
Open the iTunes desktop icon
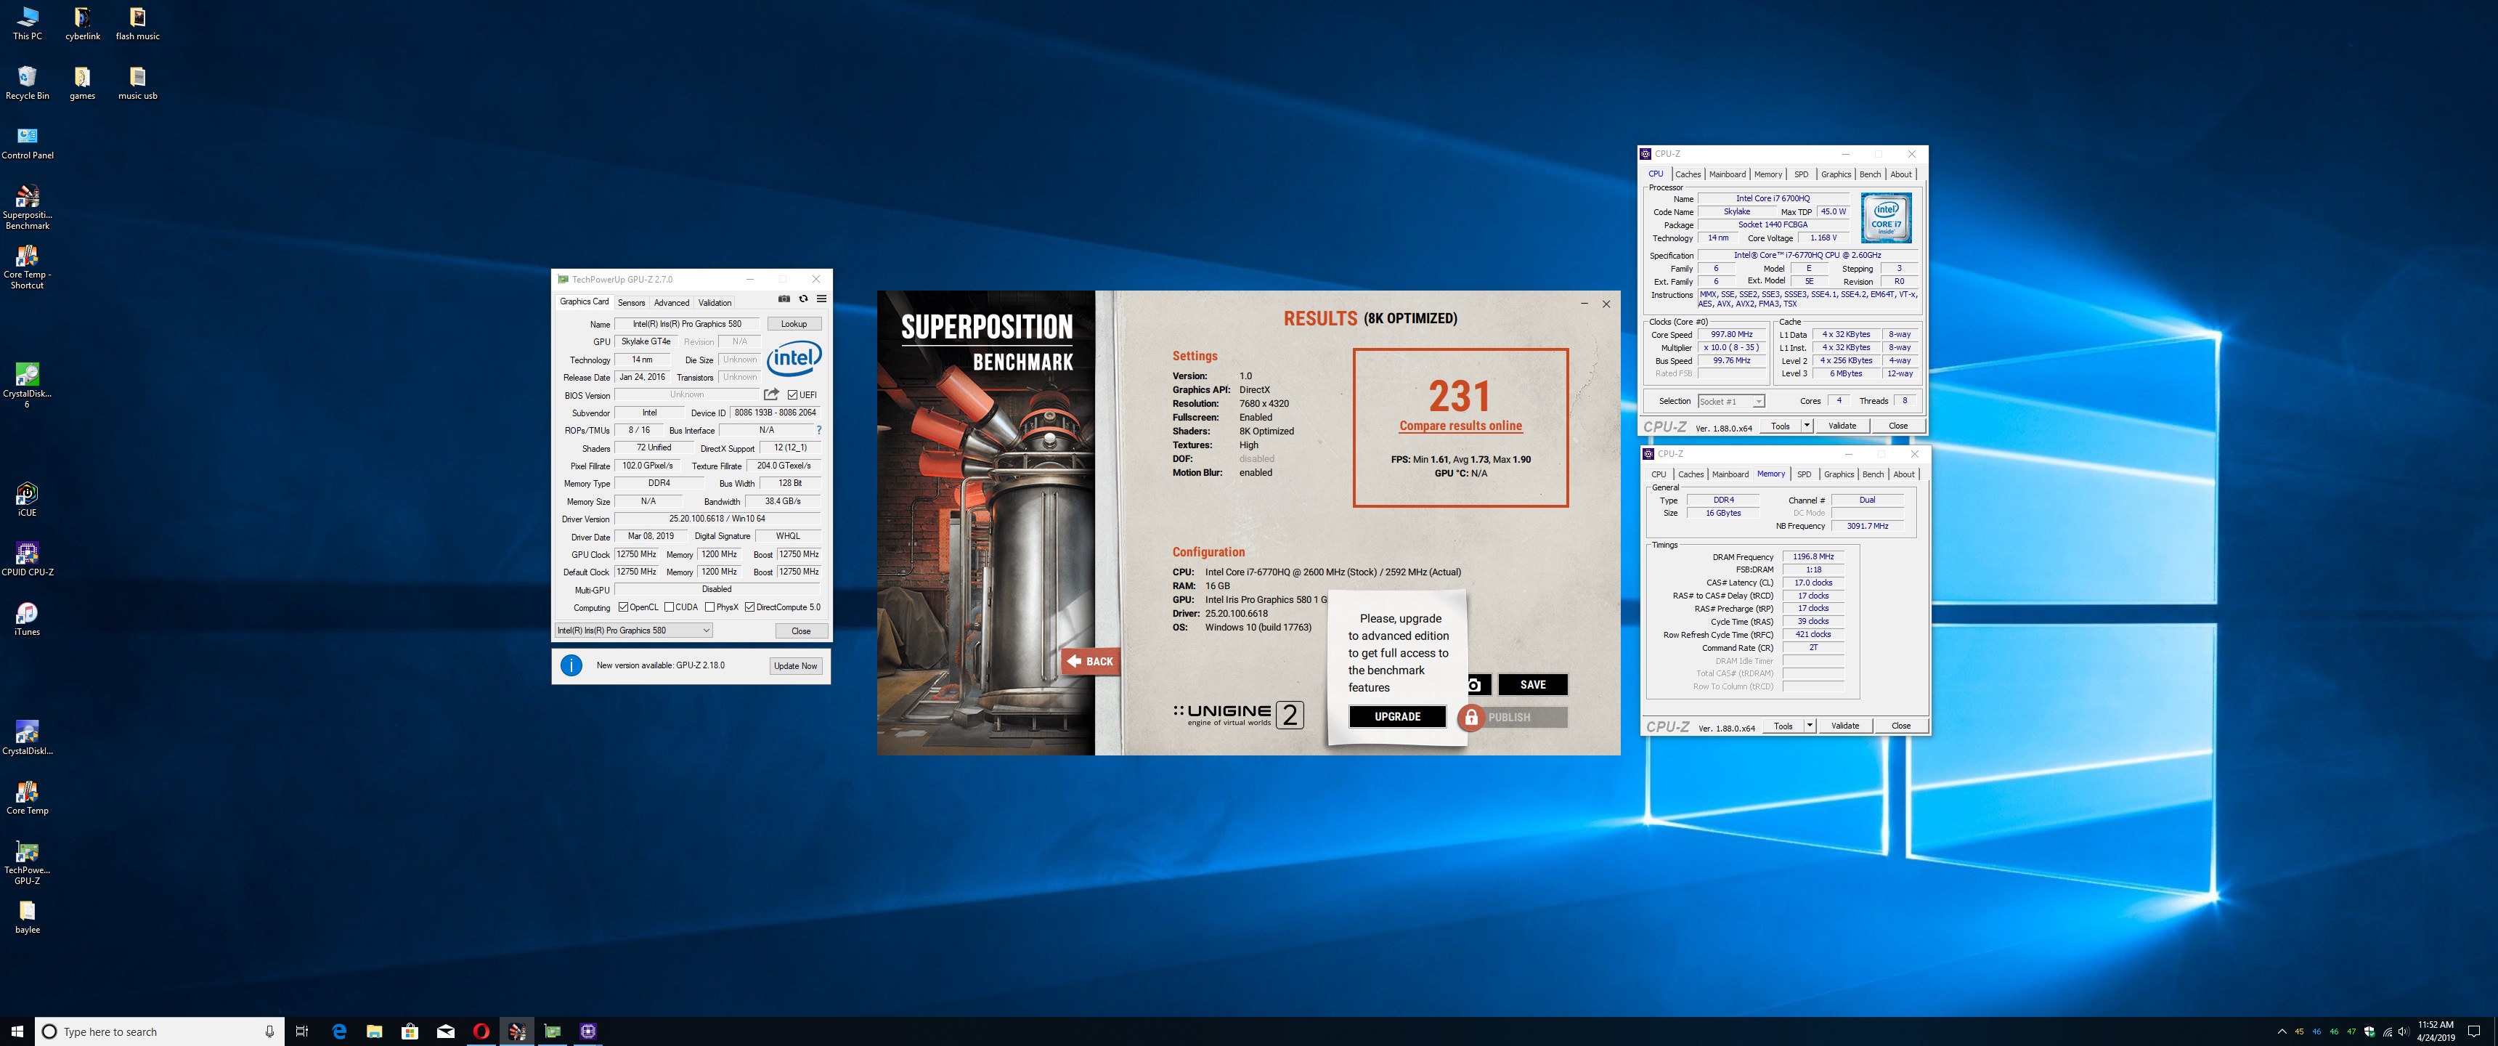coord(27,619)
